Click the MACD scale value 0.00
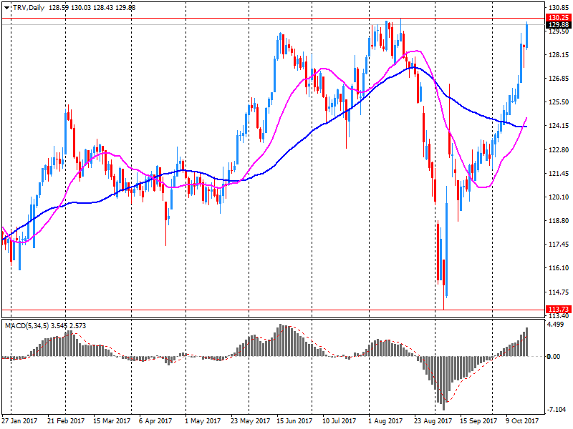 point(554,356)
